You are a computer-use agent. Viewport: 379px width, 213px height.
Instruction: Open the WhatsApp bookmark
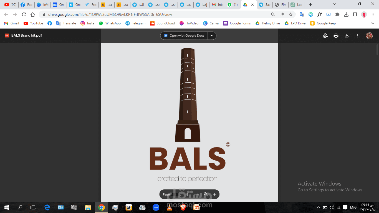pyautogui.click(x=110, y=23)
